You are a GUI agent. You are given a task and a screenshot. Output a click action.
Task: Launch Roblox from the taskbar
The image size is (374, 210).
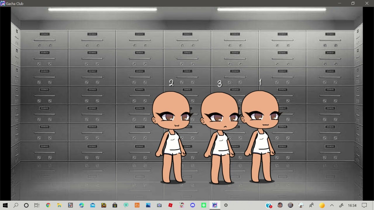(x=170, y=205)
